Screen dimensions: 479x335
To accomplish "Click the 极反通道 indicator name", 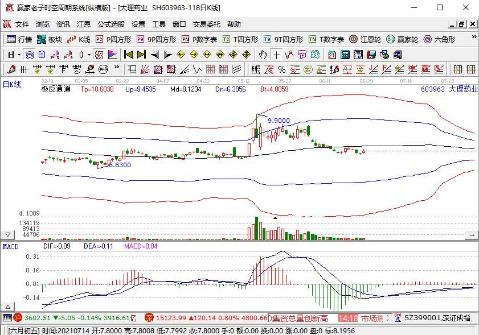I will pyautogui.click(x=56, y=89).
